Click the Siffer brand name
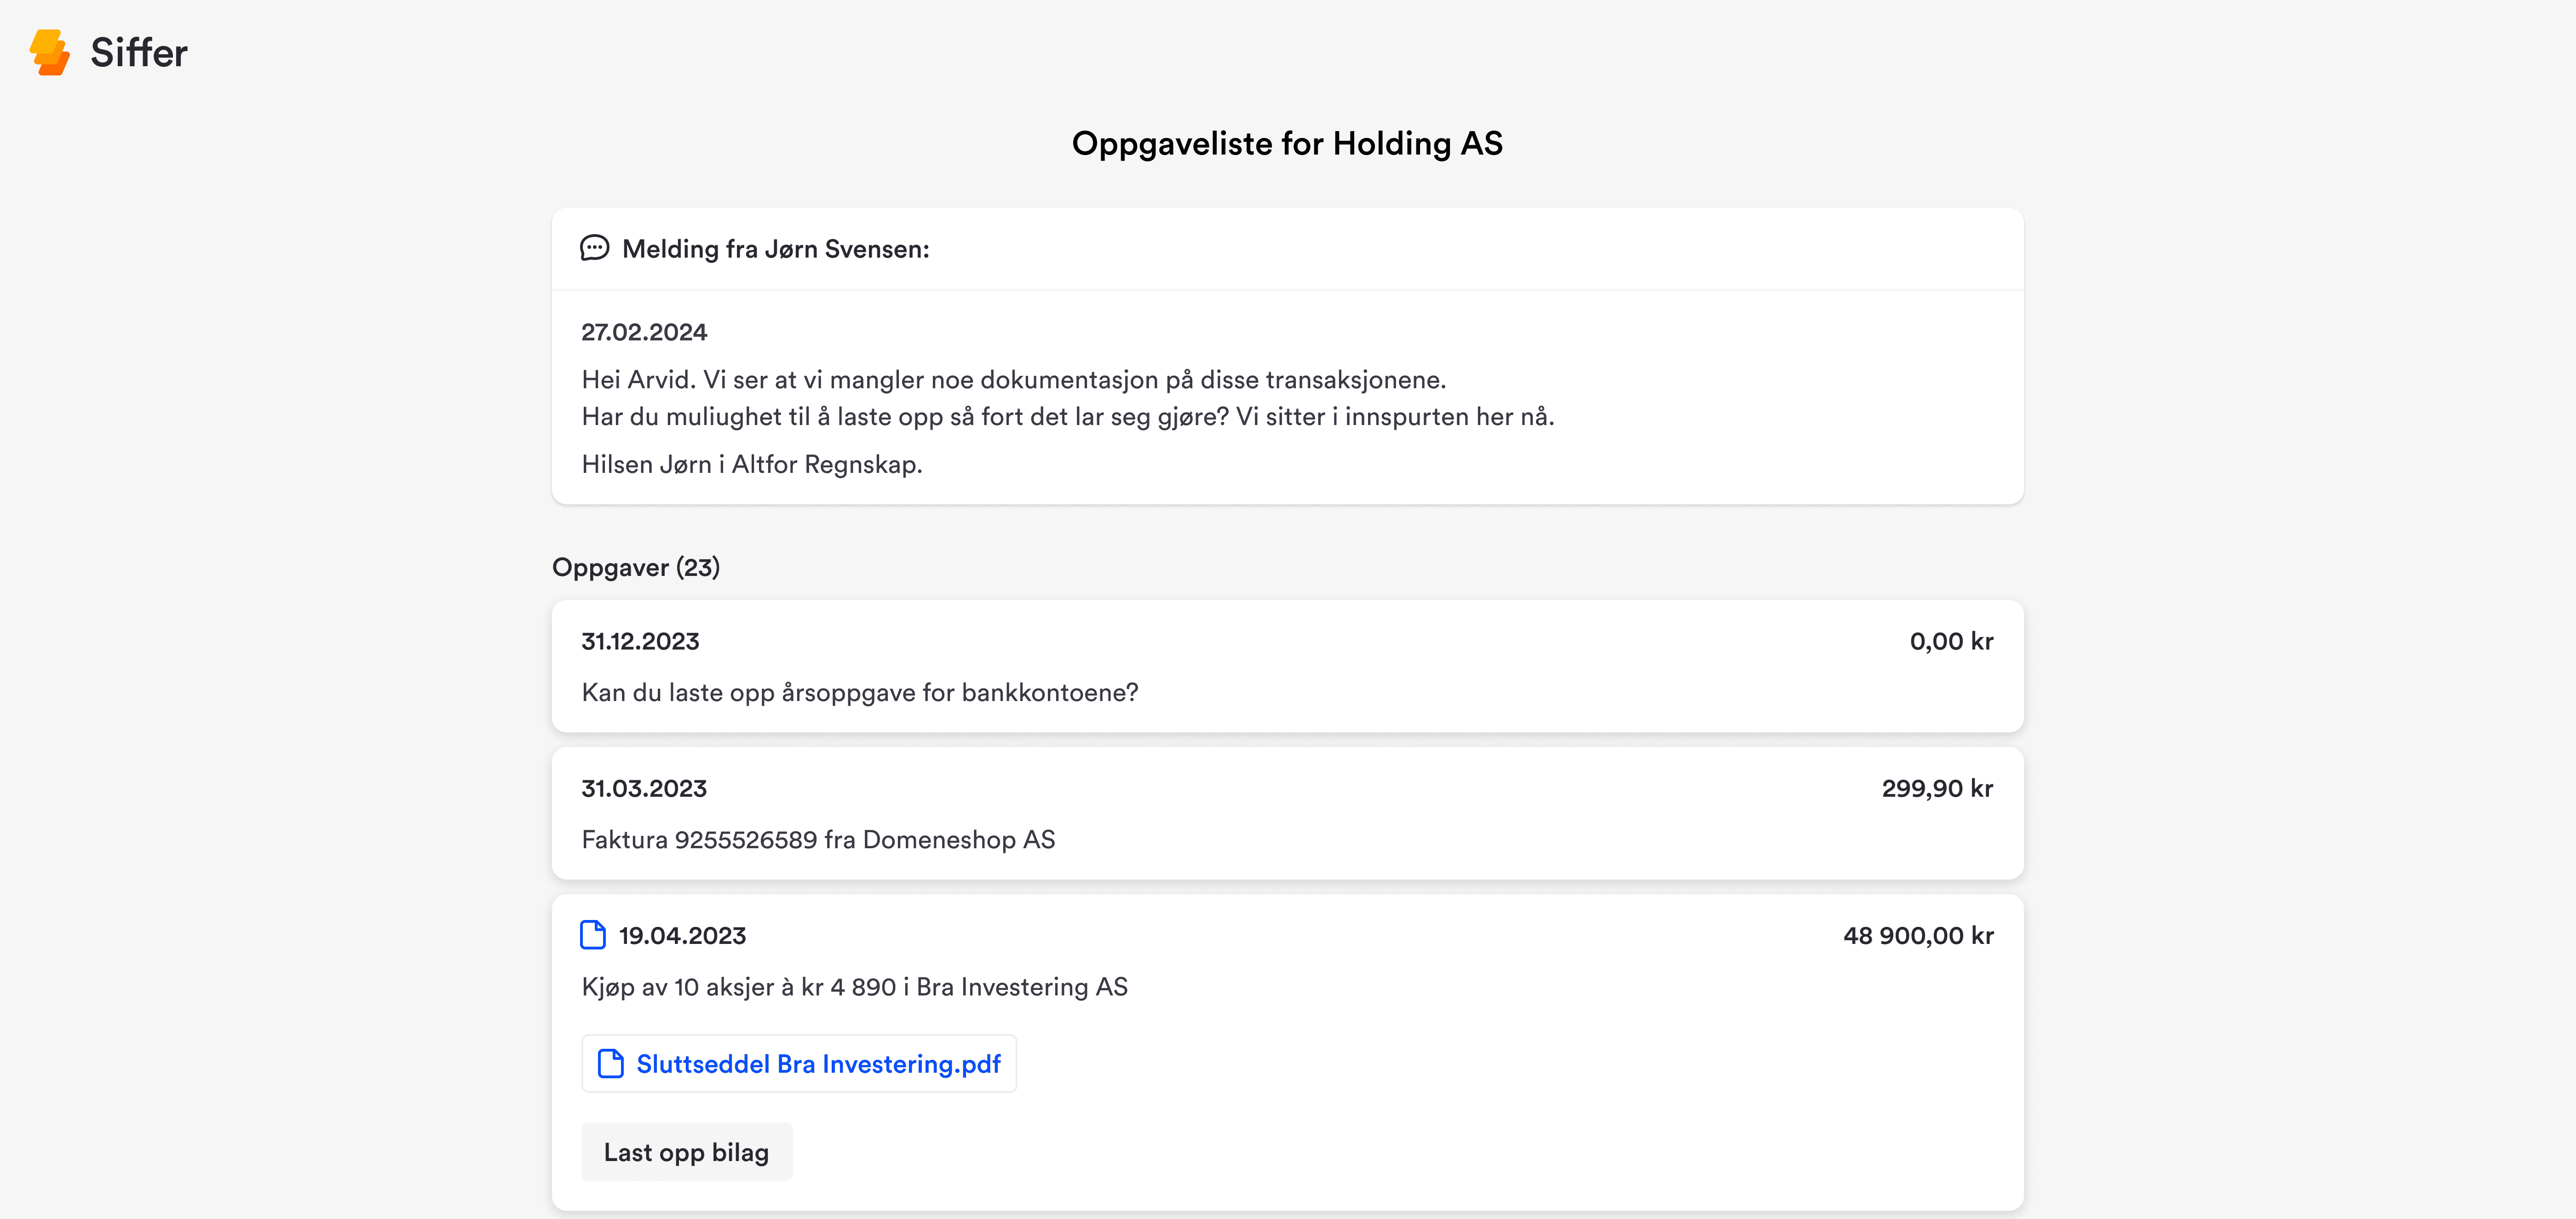Image resolution: width=2576 pixels, height=1219 pixels. pos(139,53)
